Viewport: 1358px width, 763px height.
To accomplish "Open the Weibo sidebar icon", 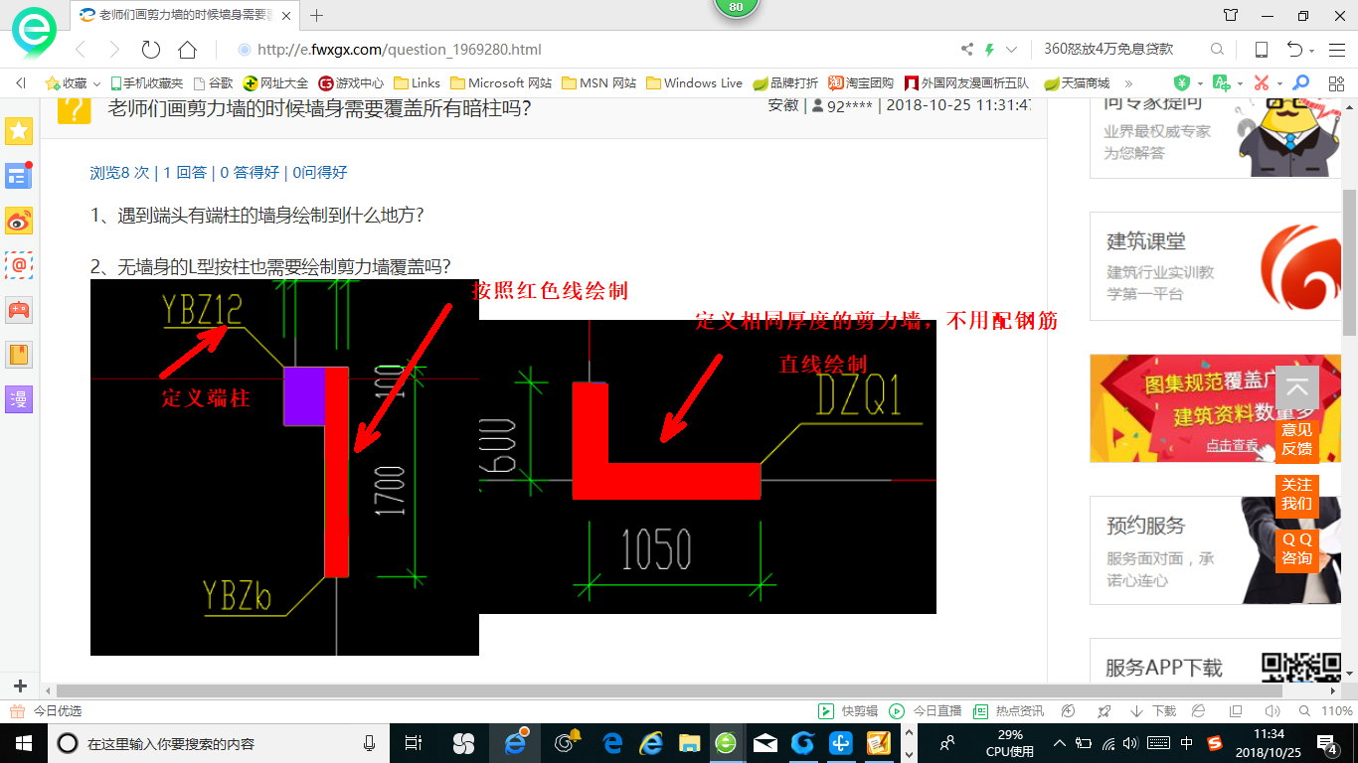I will pos(19,221).
